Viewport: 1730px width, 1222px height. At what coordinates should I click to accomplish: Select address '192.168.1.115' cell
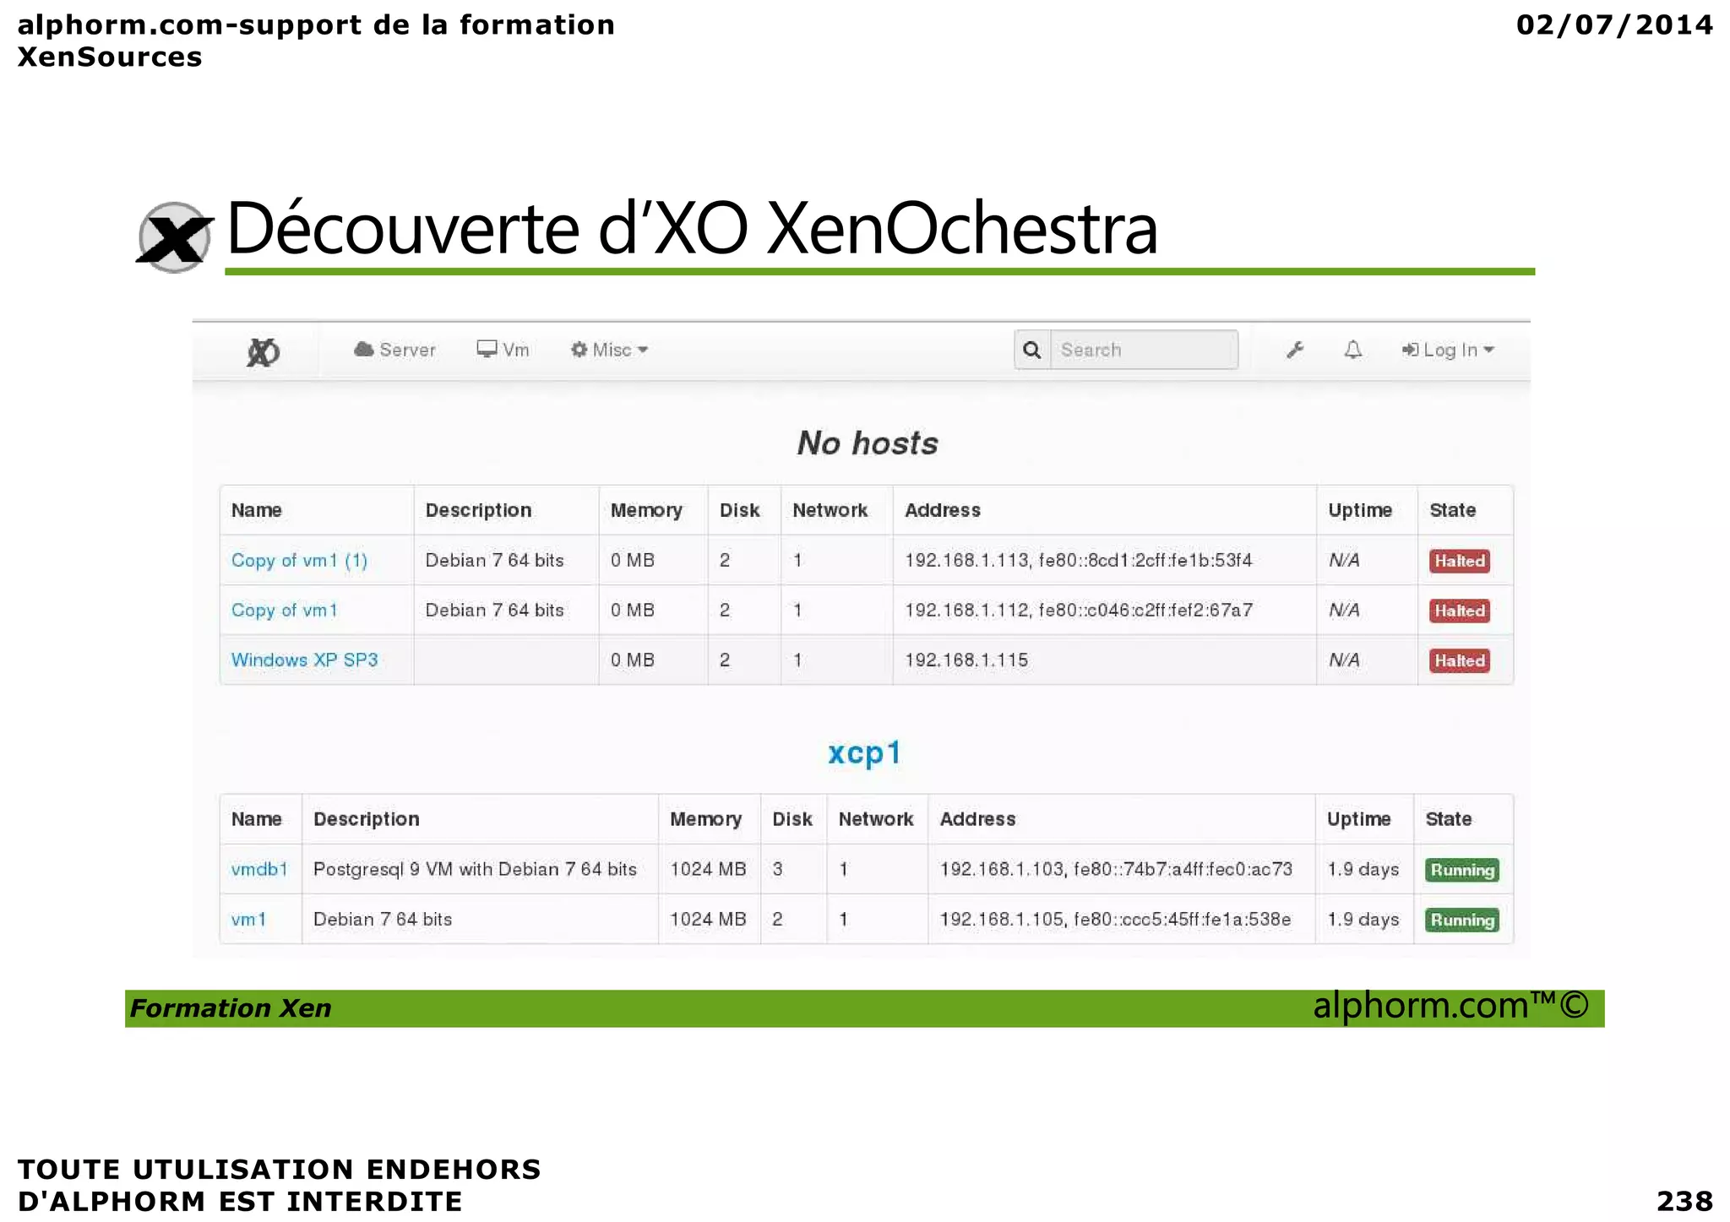tap(966, 660)
